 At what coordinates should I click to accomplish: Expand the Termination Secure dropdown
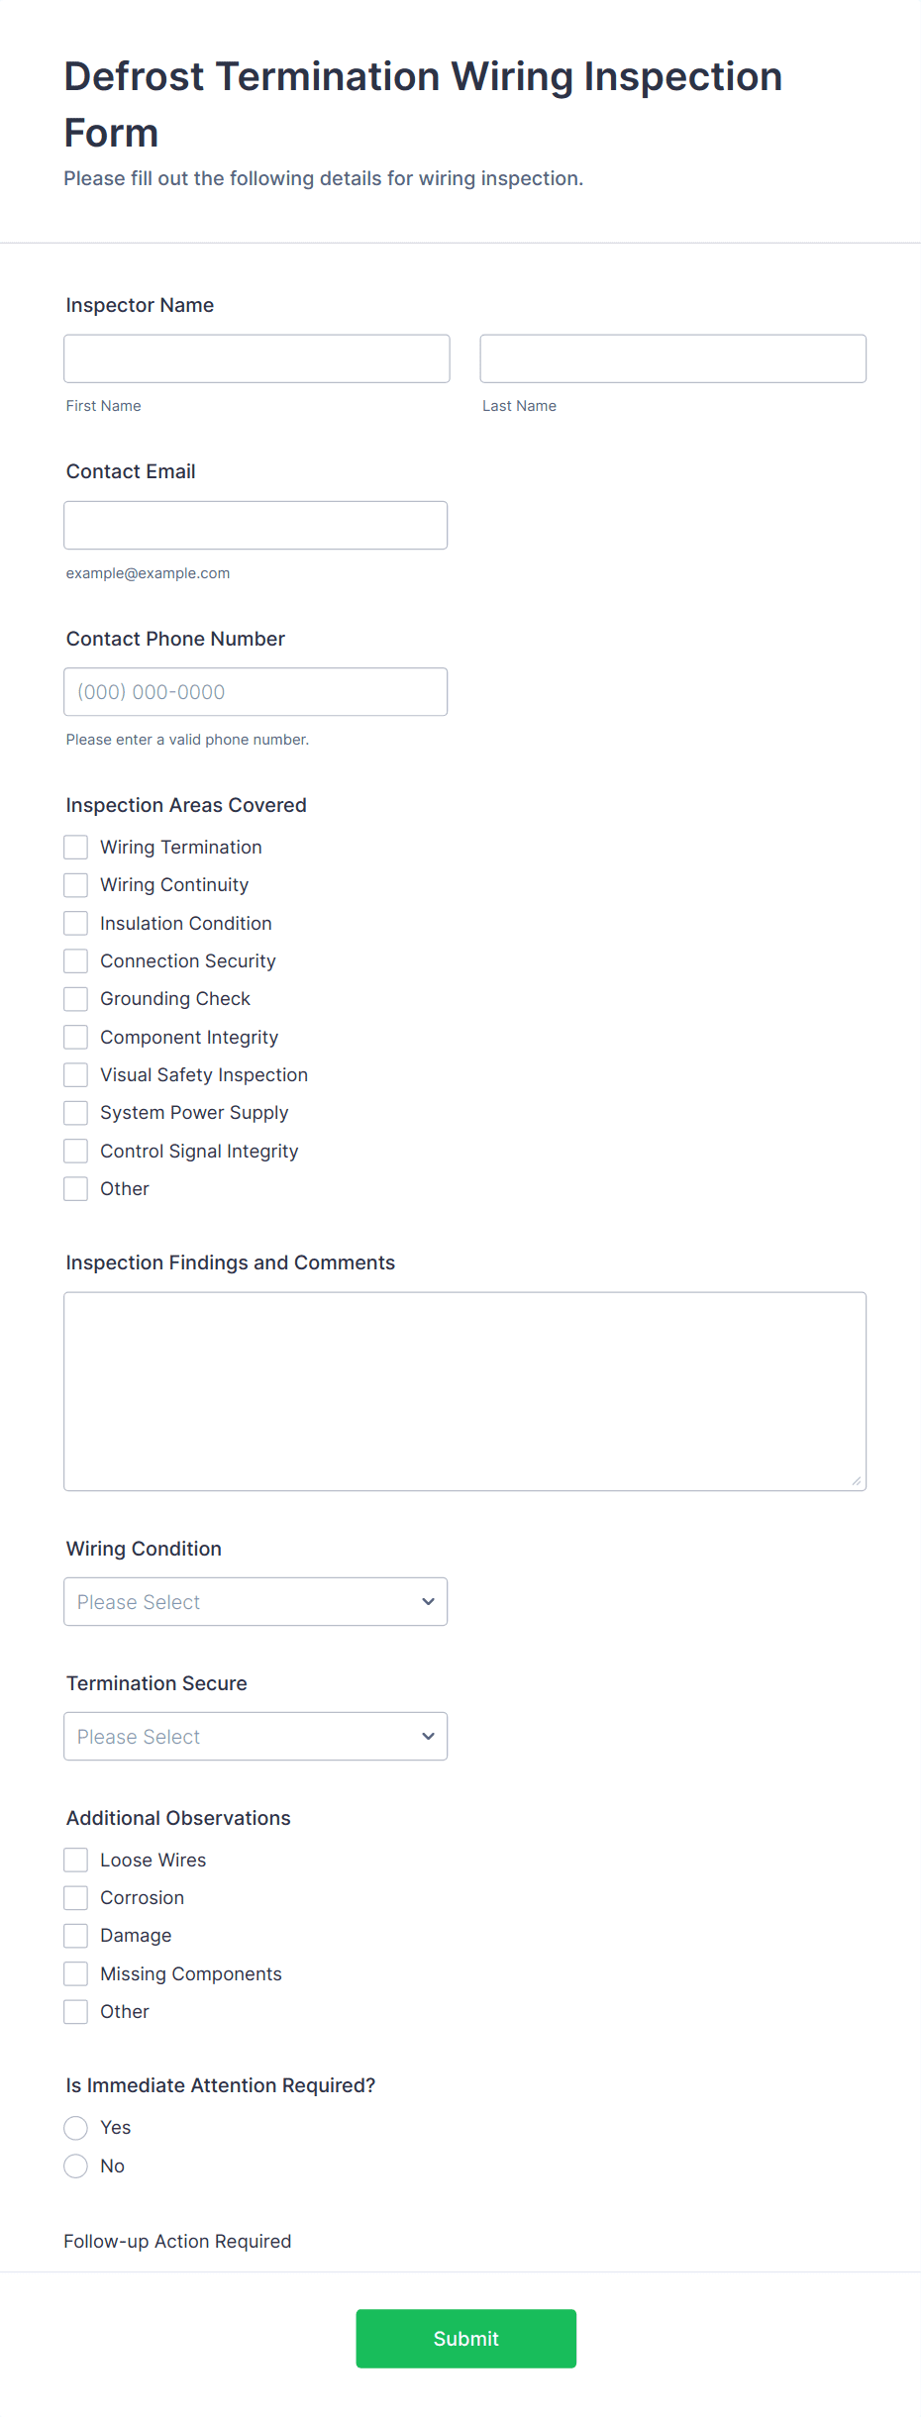pos(256,1737)
